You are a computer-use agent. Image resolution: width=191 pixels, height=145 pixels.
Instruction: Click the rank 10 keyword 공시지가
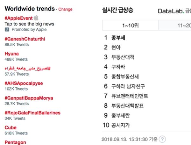[121, 125]
